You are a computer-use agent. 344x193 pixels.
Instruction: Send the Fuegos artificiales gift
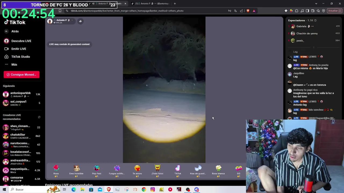coord(117,171)
